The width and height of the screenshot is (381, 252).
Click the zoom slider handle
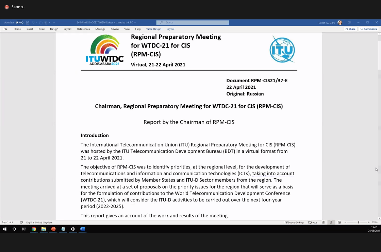tap(359, 222)
